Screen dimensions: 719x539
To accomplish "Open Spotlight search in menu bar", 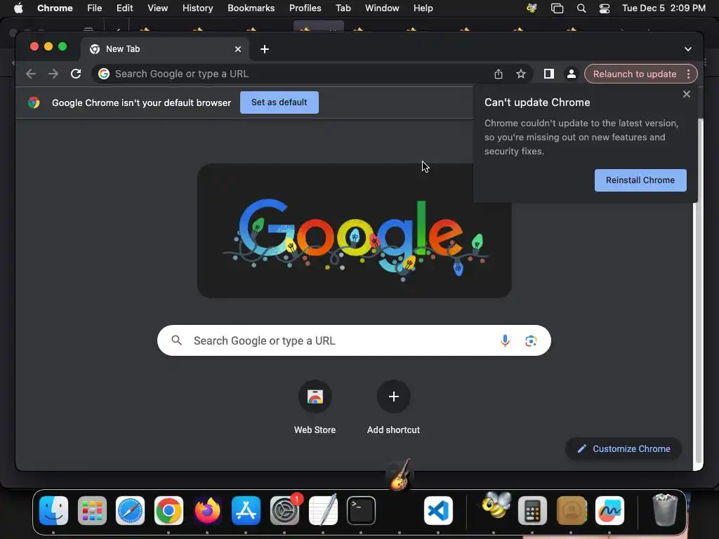I will (581, 8).
